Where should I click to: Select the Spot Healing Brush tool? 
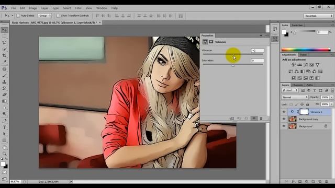pyautogui.click(x=5, y=69)
